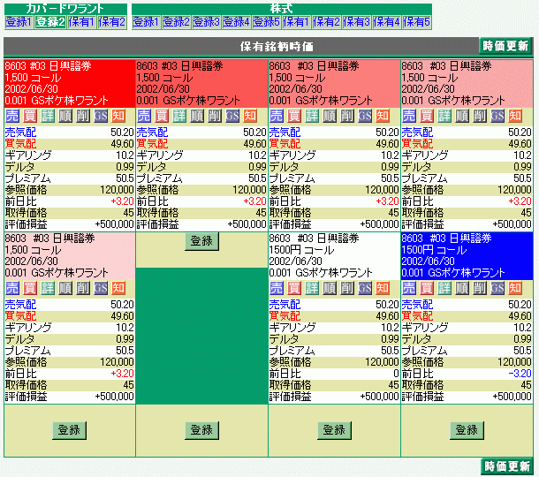
Task: Click the 知 notify icon in the blue-header cell
Action: pyautogui.click(x=515, y=288)
